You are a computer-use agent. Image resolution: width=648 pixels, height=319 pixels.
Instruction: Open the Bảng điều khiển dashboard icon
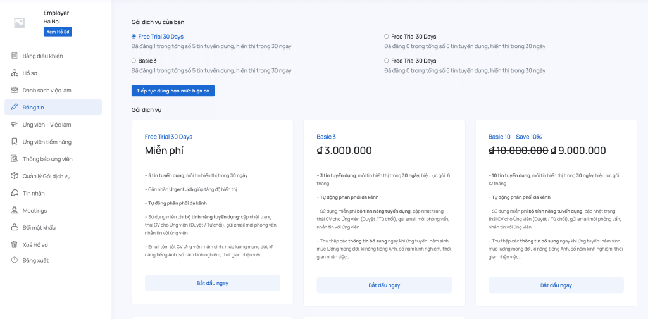click(15, 55)
